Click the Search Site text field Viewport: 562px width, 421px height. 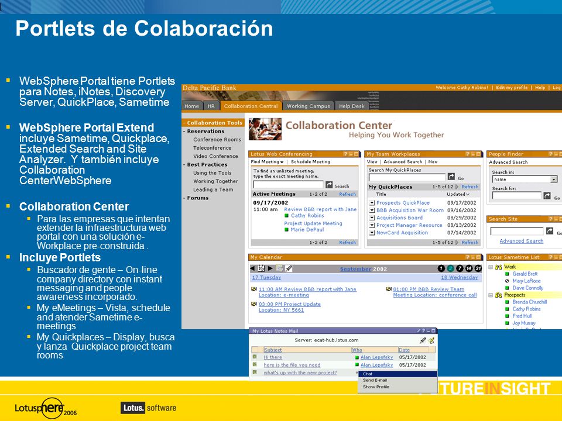[517, 232]
